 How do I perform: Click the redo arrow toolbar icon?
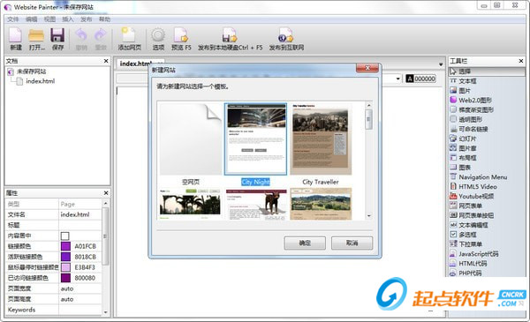tap(101, 35)
